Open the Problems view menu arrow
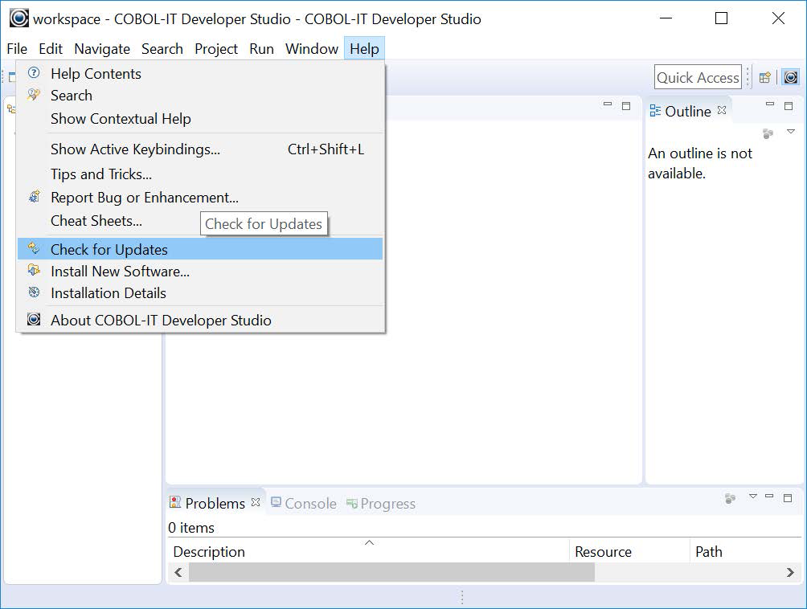Image resolution: width=807 pixels, height=609 pixels. click(x=753, y=497)
